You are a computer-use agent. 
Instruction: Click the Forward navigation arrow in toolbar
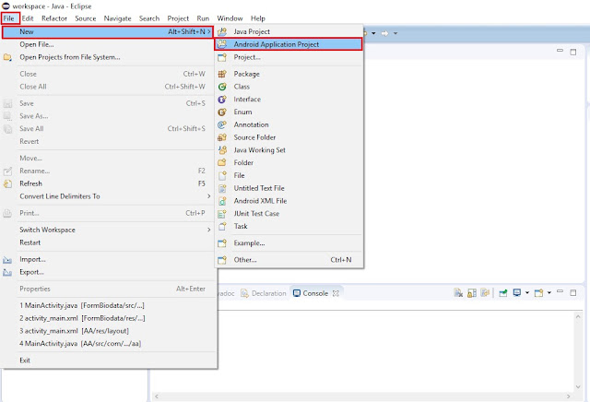384,33
